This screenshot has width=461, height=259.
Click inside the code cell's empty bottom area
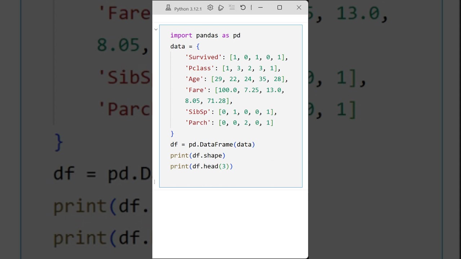(x=230, y=179)
